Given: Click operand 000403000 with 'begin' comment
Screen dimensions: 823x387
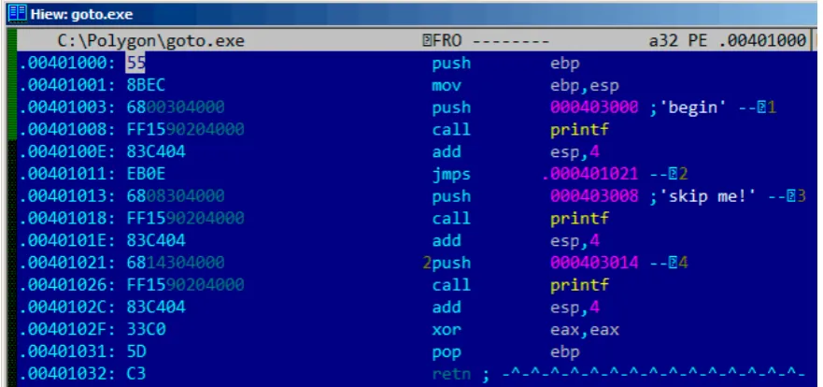Looking at the screenshot, I should tap(594, 107).
